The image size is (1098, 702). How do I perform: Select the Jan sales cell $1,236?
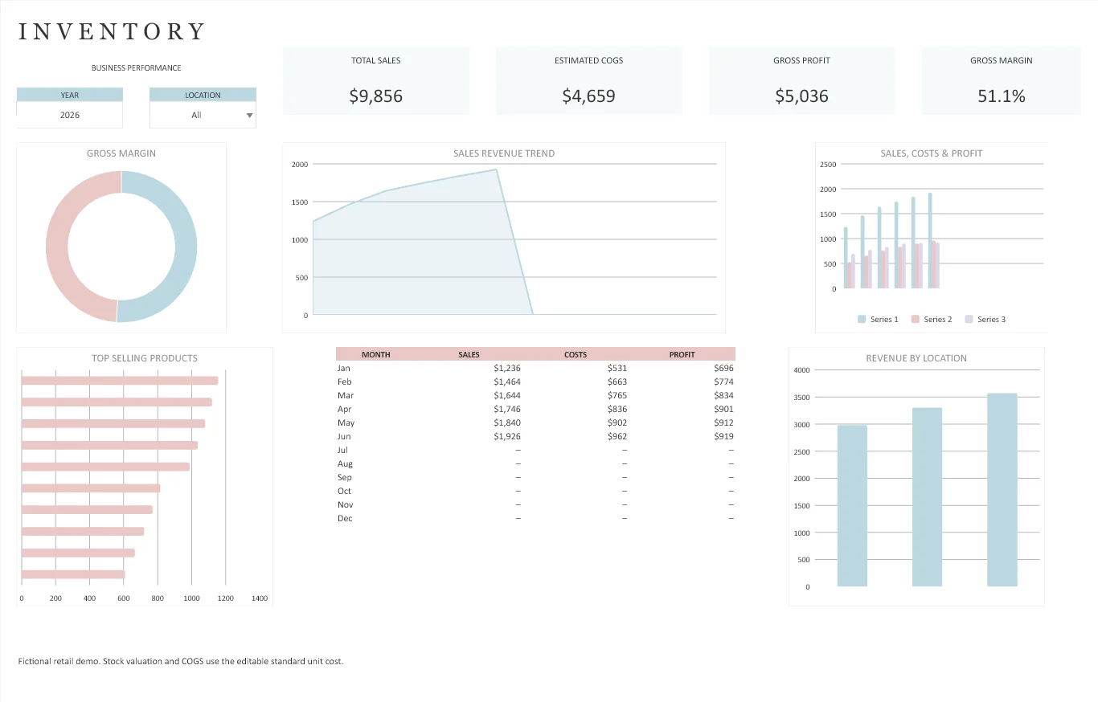507,368
